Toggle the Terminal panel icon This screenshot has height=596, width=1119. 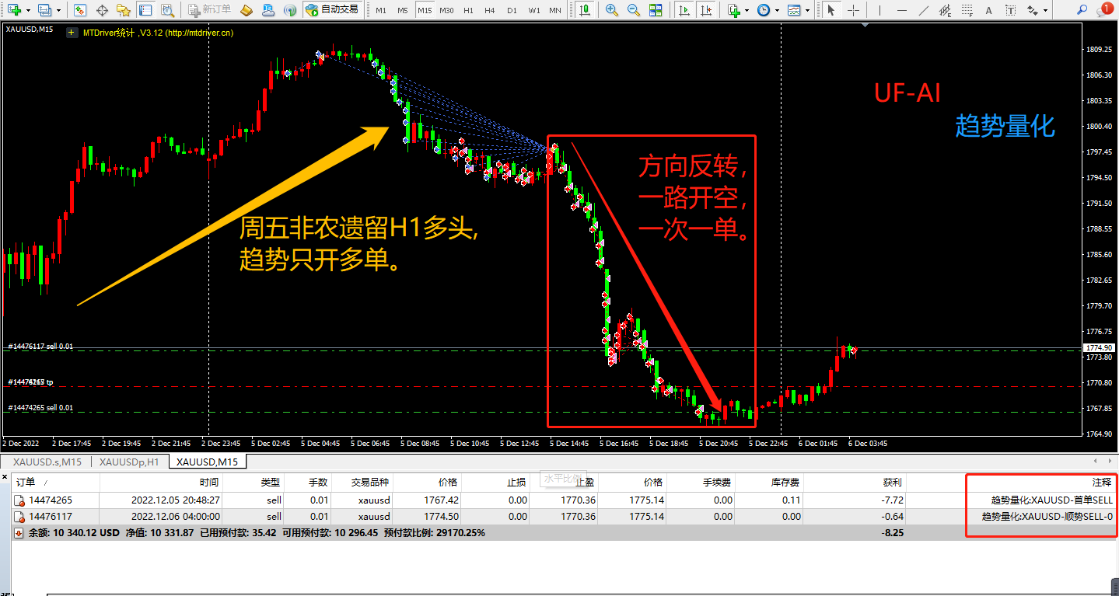tap(145, 10)
